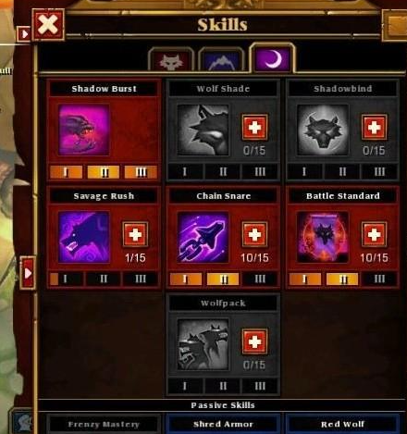The image size is (407, 434).
Task: Add a point to Wolfpack
Action: (254, 341)
